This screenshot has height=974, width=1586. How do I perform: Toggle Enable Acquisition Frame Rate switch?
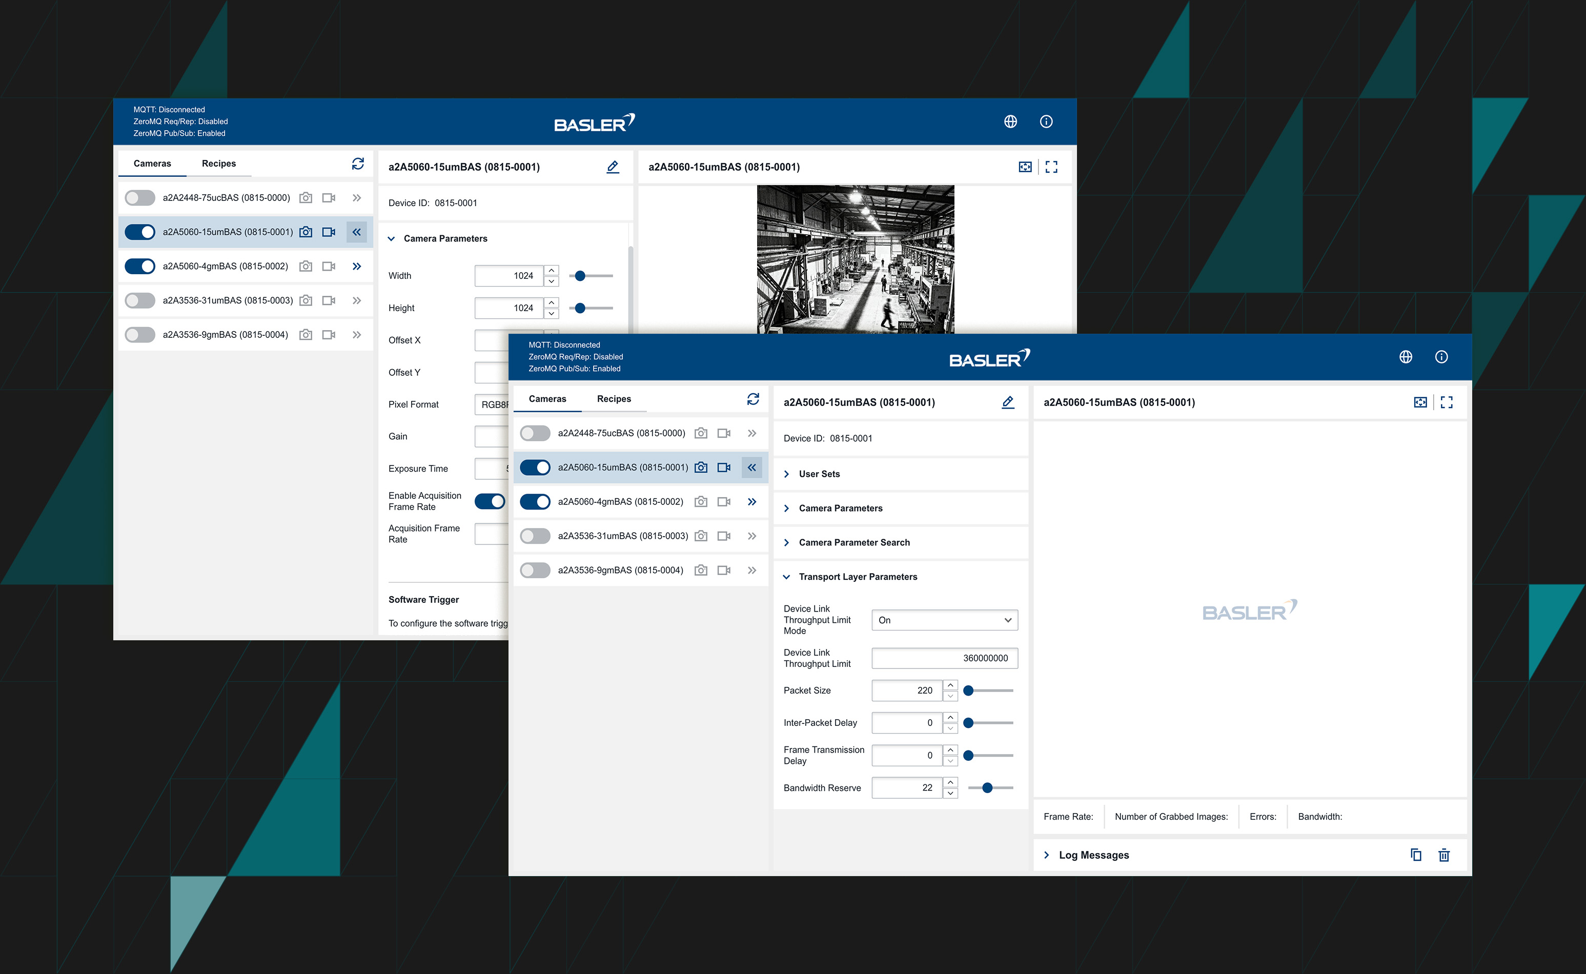click(x=490, y=501)
